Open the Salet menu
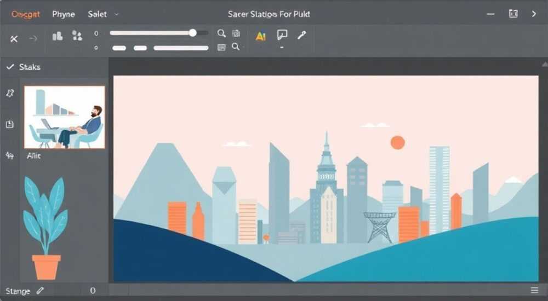The height and width of the screenshot is (301, 548). pyautogui.click(x=97, y=14)
